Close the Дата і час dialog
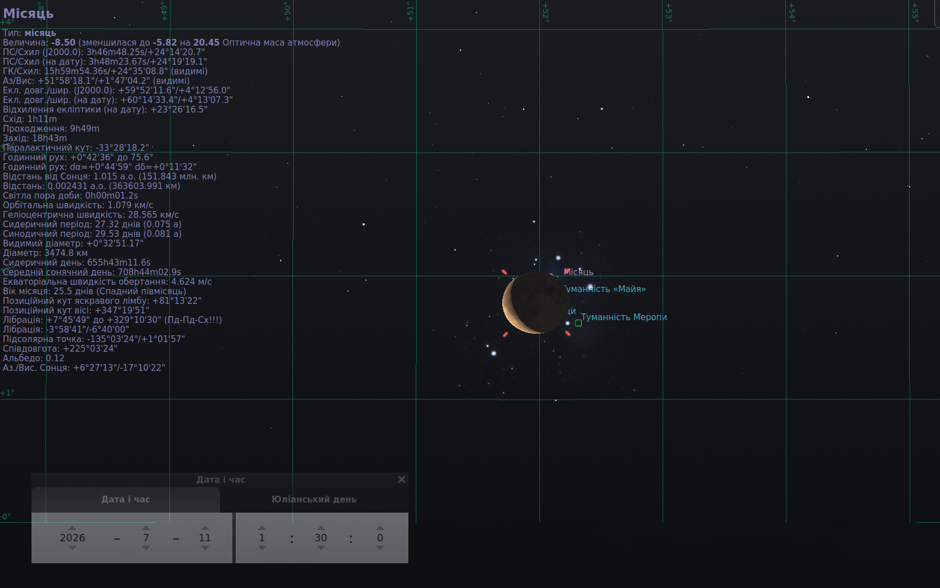 pyautogui.click(x=401, y=479)
